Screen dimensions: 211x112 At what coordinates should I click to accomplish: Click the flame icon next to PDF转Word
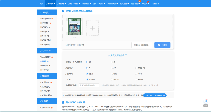click(x=52, y=19)
